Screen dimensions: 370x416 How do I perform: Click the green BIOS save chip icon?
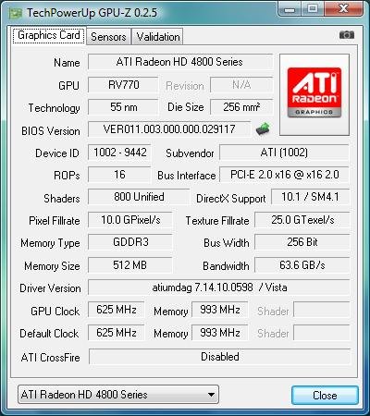[x=263, y=128]
